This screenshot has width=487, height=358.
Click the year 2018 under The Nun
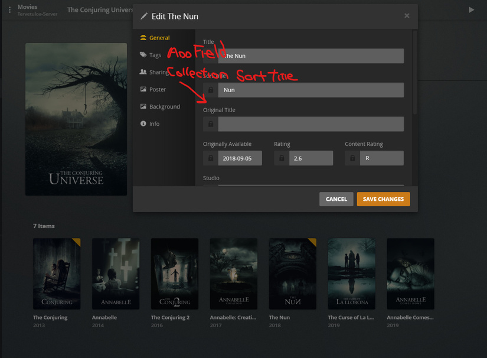coord(275,326)
